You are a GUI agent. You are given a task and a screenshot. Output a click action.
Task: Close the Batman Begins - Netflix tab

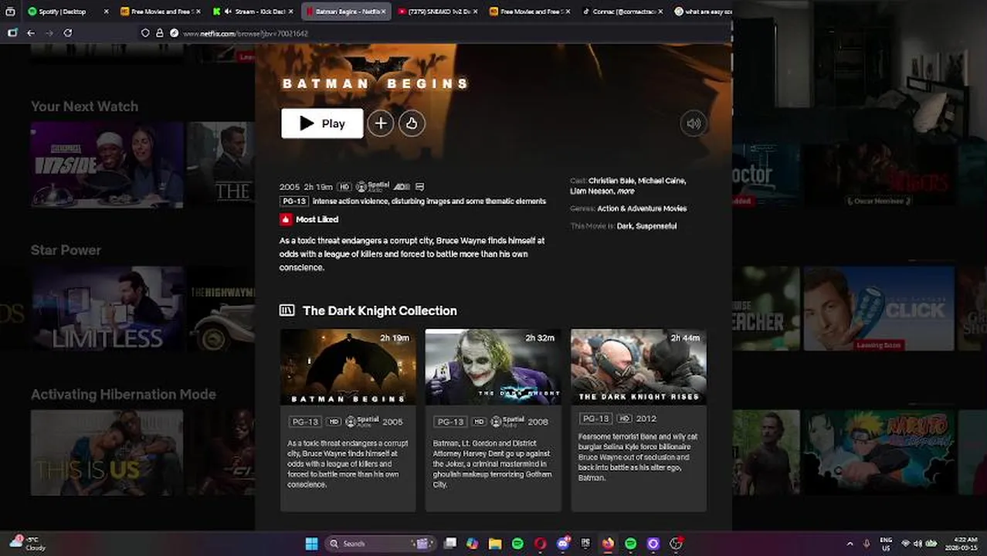tap(383, 12)
